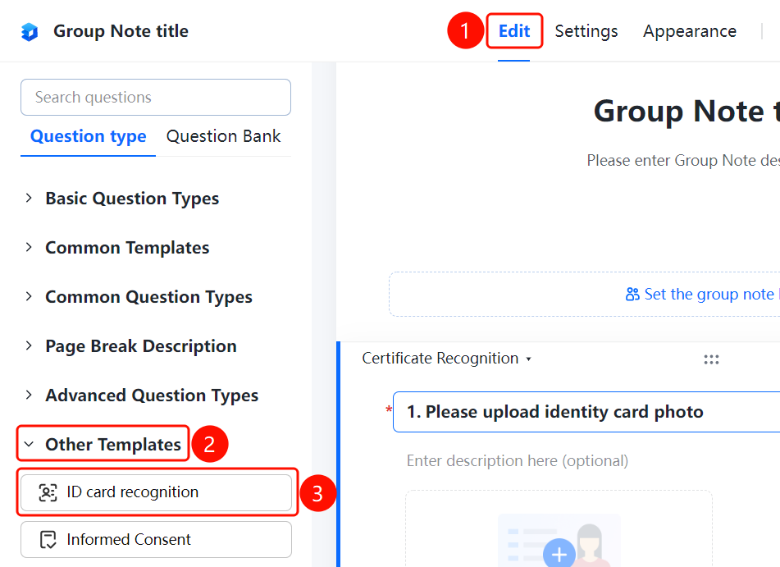Open the Appearance tab

(690, 31)
